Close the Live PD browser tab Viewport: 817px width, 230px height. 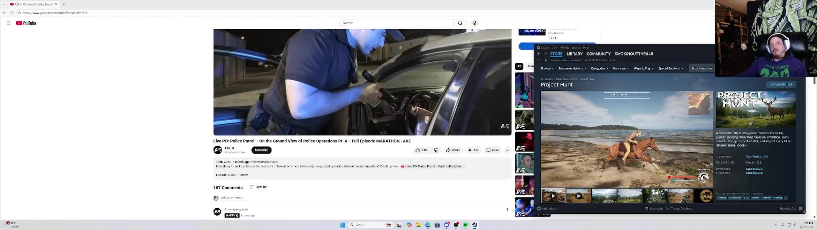point(56,4)
